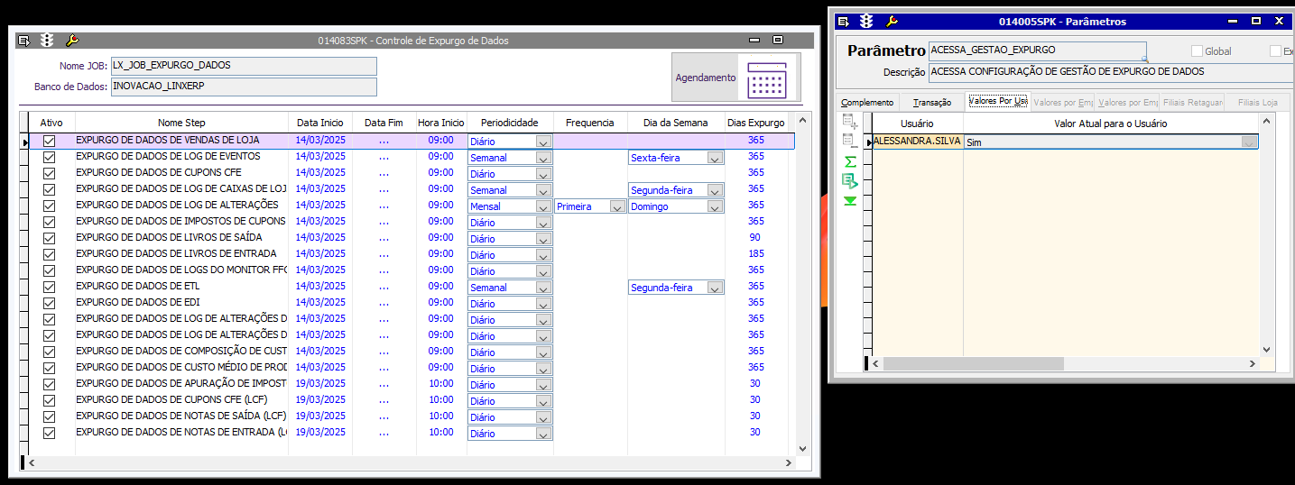1295x485 pixels.
Task: Click Hora Inicio 10:00 for CUPONS CFE (LCF) row
Action: pyautogui.click(x=441, y=400)
